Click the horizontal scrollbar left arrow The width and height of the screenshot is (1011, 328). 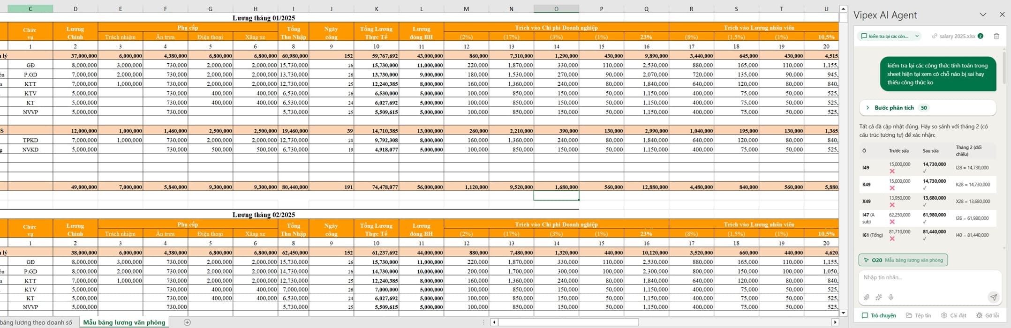(493, 322)
